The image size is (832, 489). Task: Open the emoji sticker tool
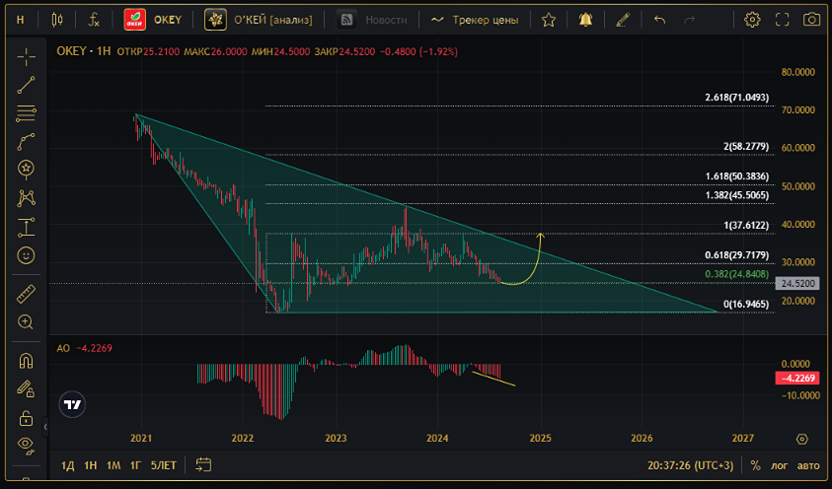point(26,256)
